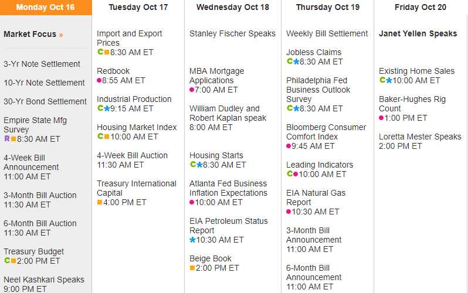
Task: Click blue star icon under EIA Petroleum Status Report
Action: click(192, 240)
